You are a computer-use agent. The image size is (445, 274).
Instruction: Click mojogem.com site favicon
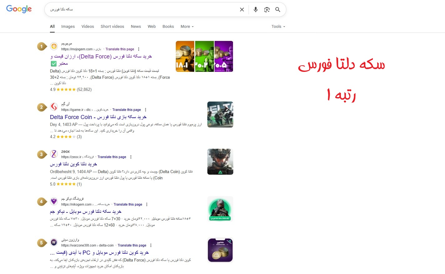tap(54, 46)
